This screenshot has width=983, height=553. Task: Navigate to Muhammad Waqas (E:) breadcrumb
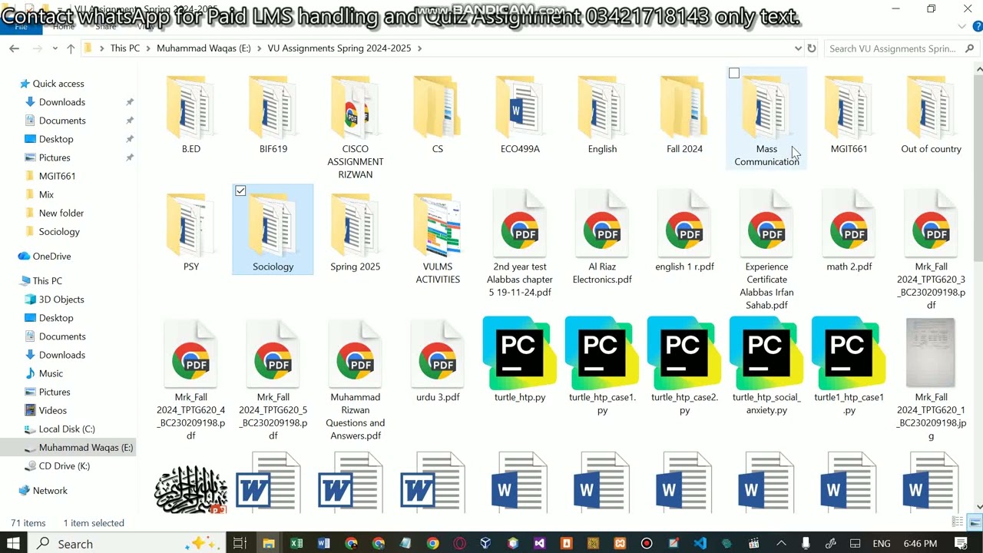(204, 48)
